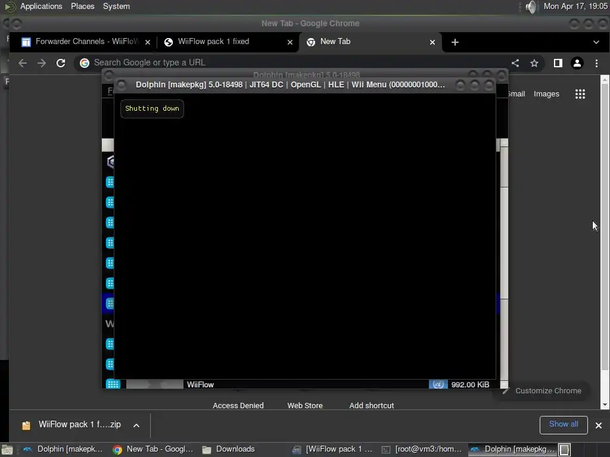Click the Google icon in the address bar
This screenshot has width=610, height=457.
coord(85,62)
